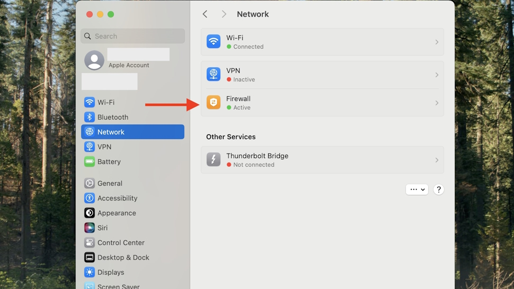Click the Desktop & Dock icon in the sidebar
Image resolution: width=514 pixels, height=289 pixels.
click(89, 257)
